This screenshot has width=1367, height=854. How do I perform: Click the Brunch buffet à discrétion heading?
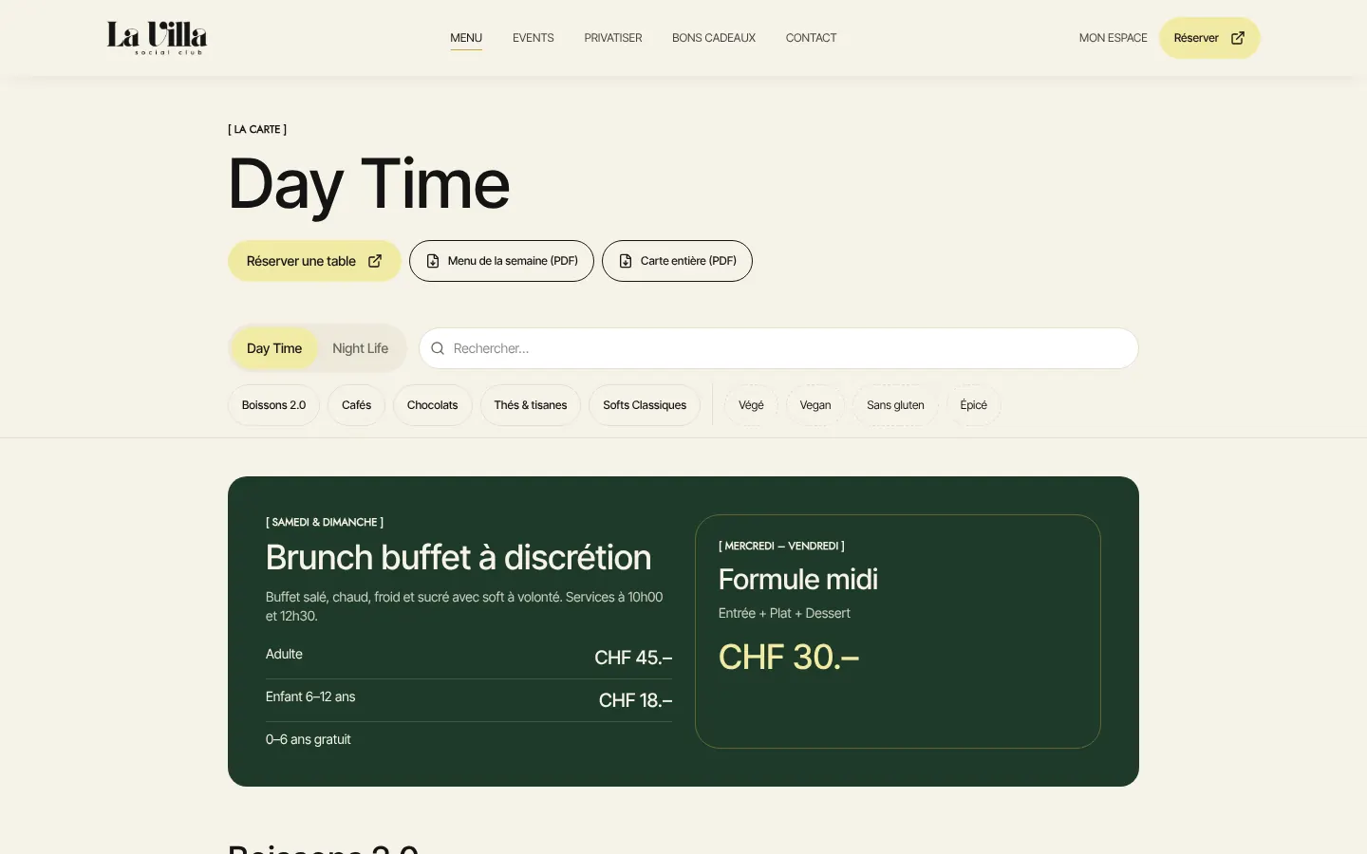pos(459,558)
